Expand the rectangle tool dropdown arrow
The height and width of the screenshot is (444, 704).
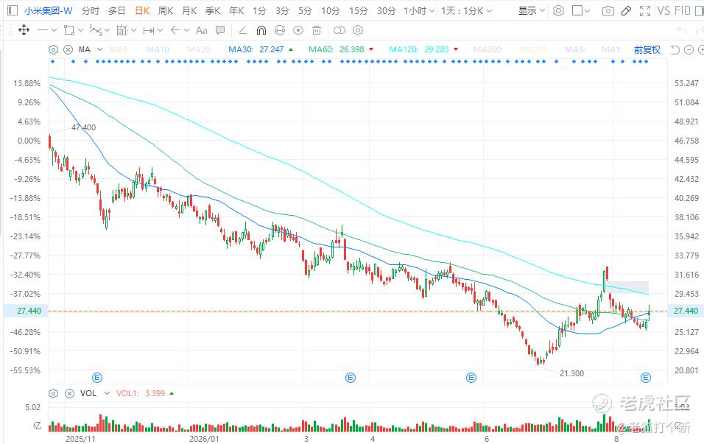(x=81, y=30)
